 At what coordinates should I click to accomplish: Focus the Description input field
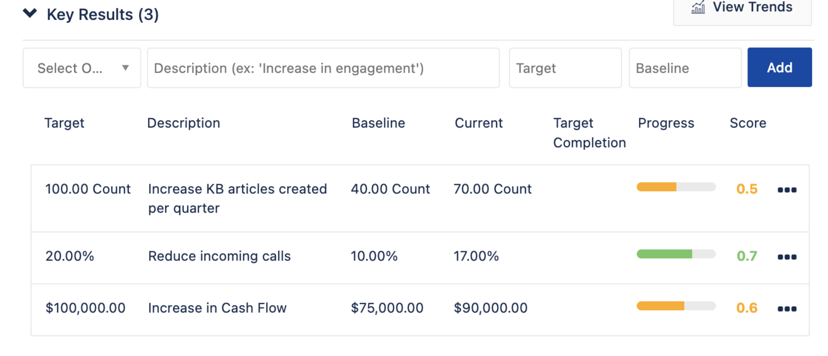[323, 68]
